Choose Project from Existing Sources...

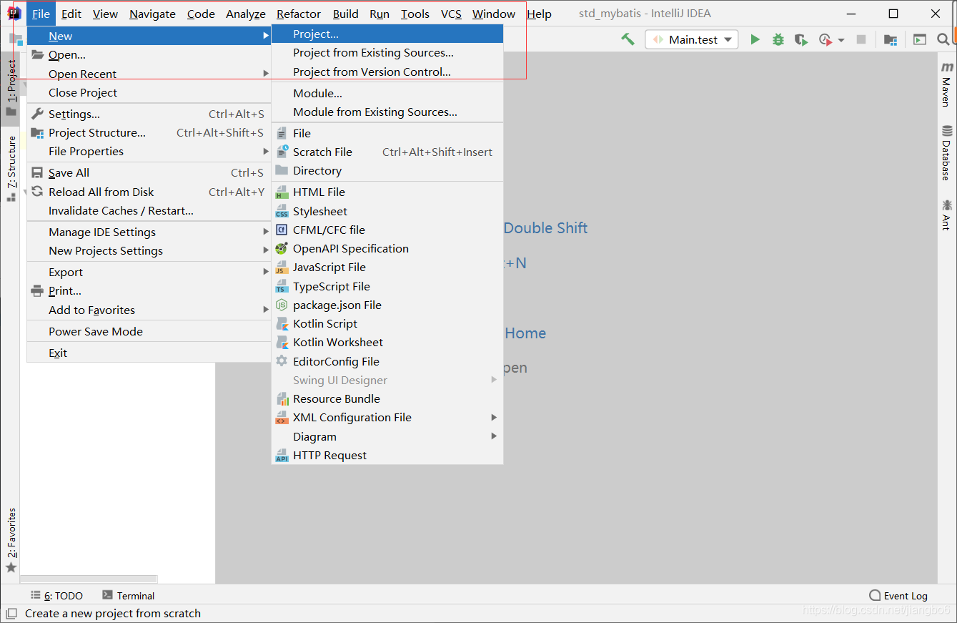[x=387, y=52]
